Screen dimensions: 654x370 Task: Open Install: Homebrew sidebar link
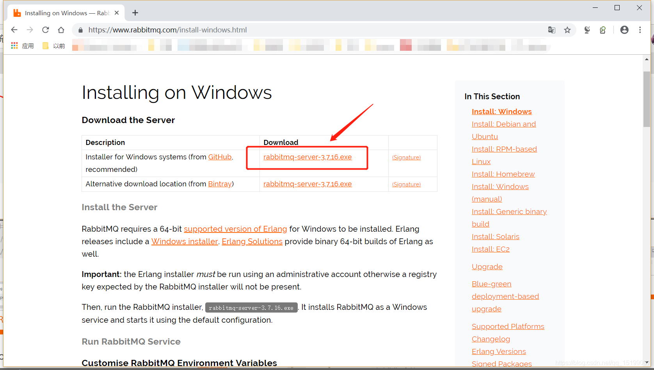[x=503, y=174]
